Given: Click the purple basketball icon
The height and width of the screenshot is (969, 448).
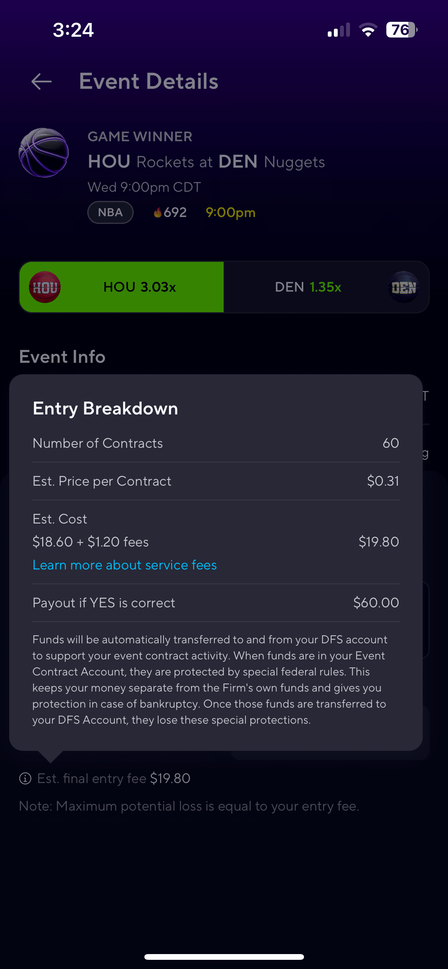Looking at the screenshot, I should pos(44,152).
